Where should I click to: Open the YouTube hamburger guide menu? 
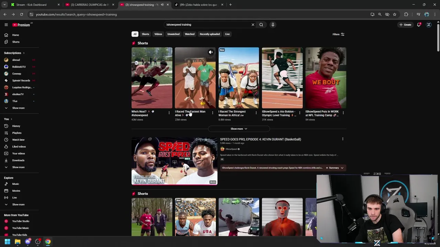point(6,25)
